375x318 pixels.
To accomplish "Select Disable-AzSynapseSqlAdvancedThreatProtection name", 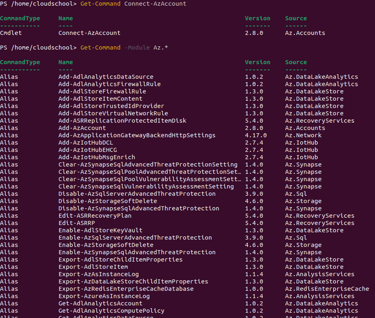I will point(139,208).
